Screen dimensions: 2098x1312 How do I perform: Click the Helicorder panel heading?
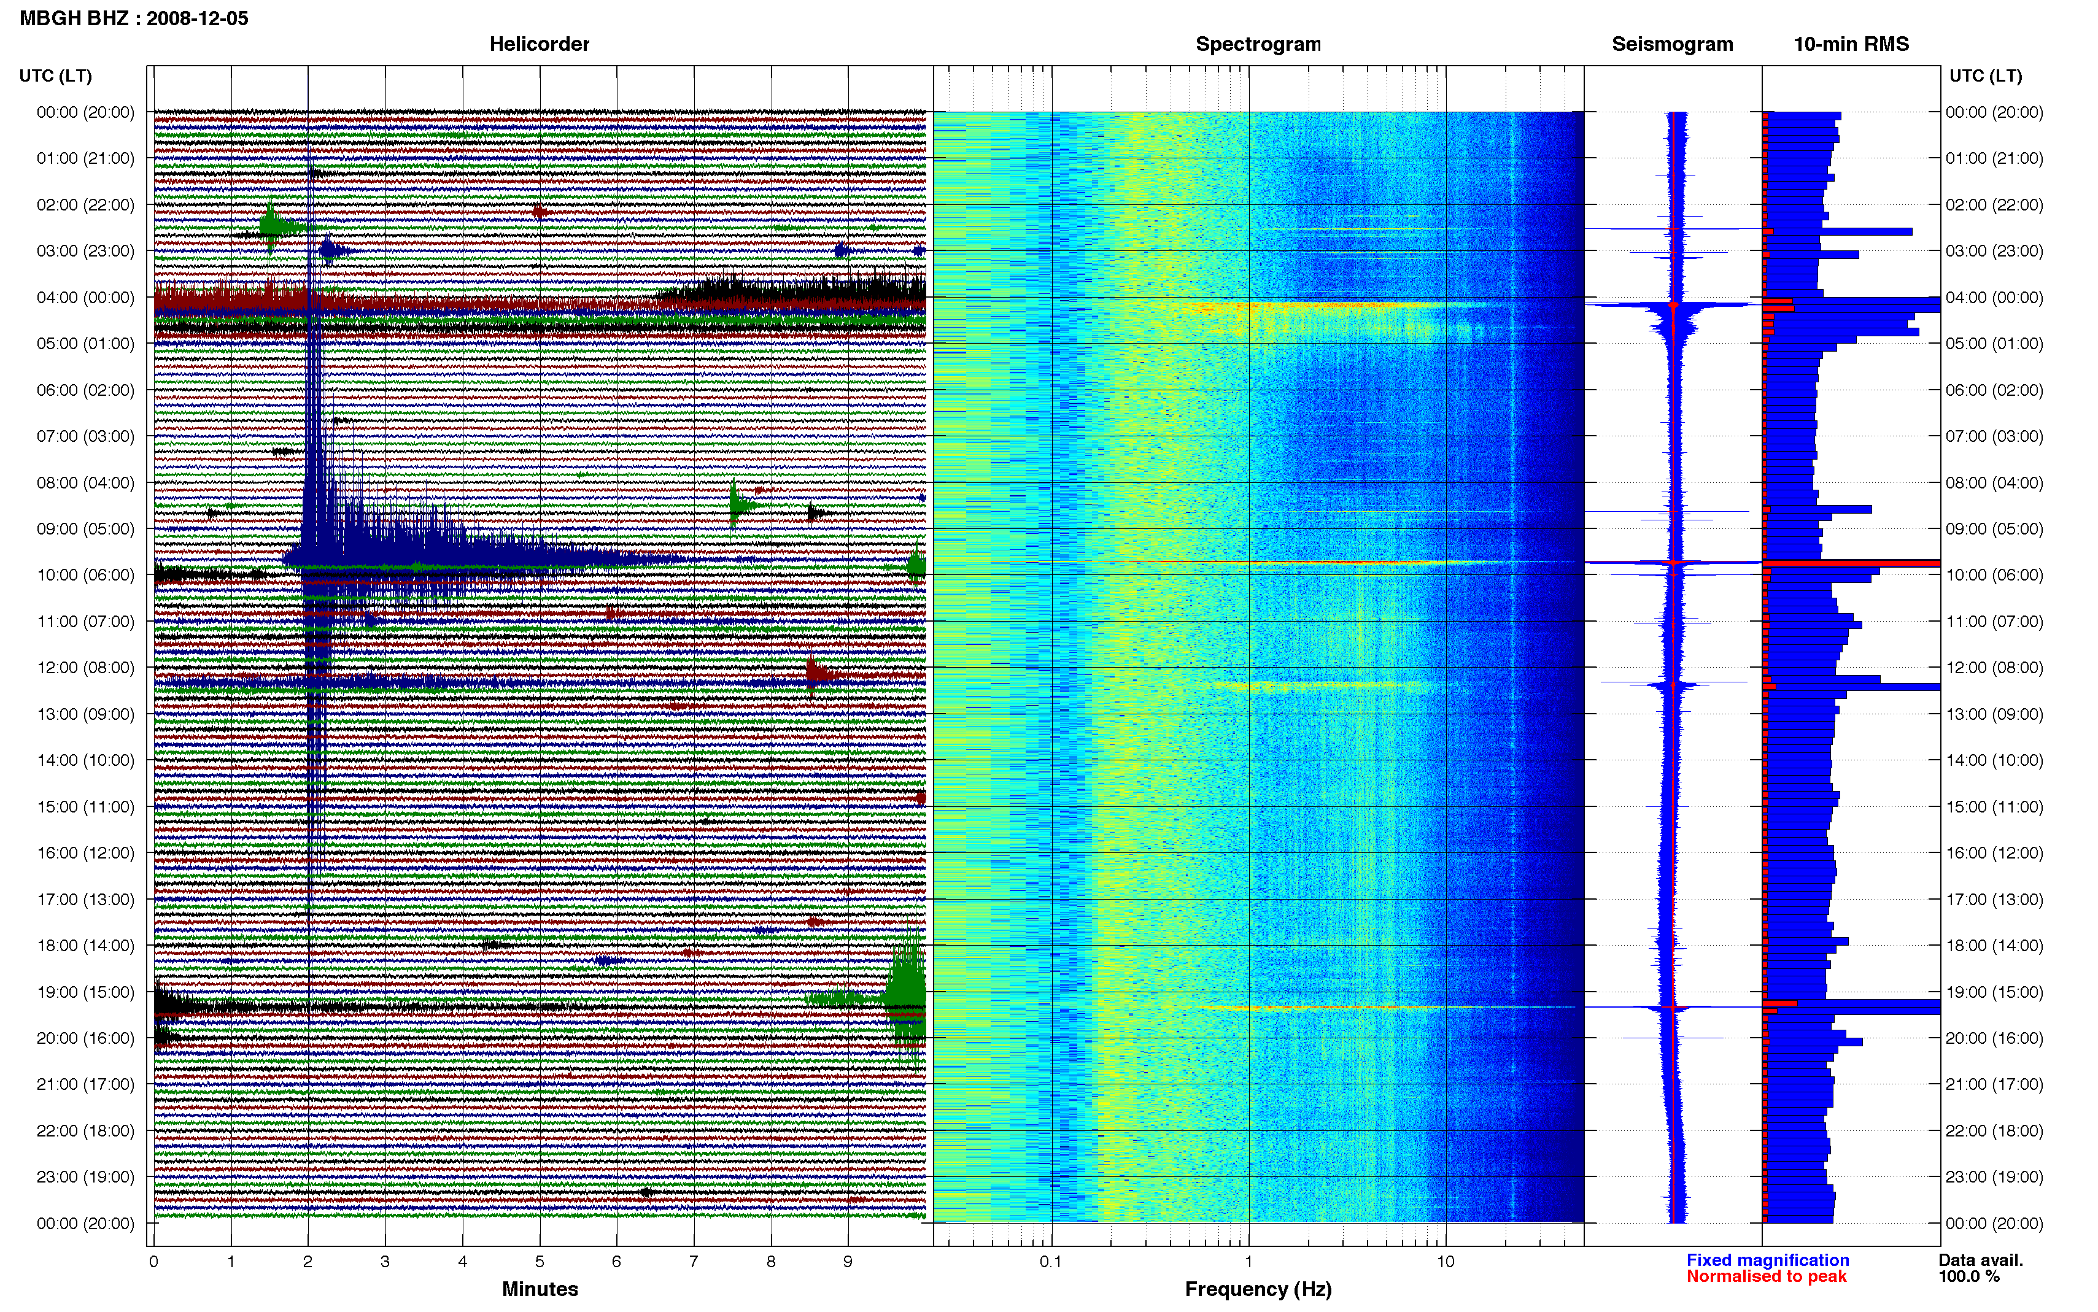539,44
